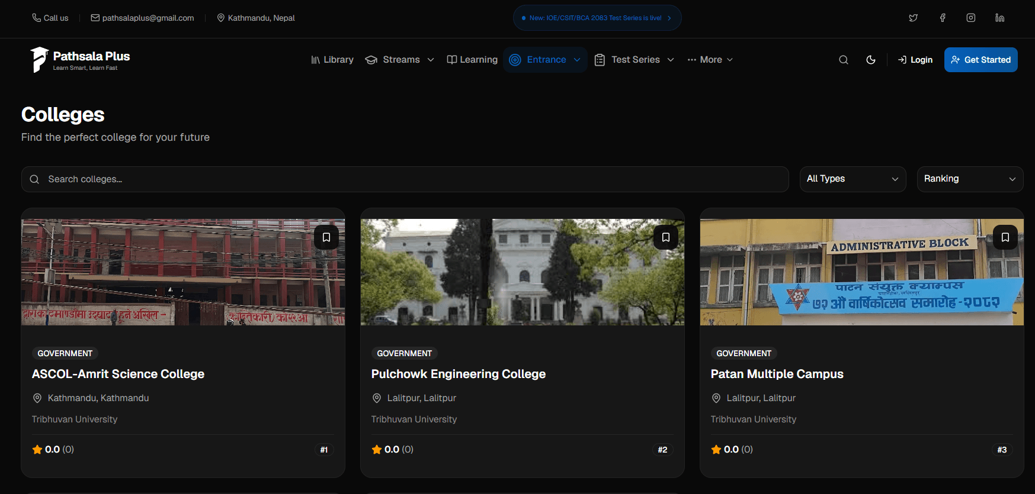Bookmark Patan Multiple Campus
This screenshot has height=494, width=1035.
[x=1005, y=237]
